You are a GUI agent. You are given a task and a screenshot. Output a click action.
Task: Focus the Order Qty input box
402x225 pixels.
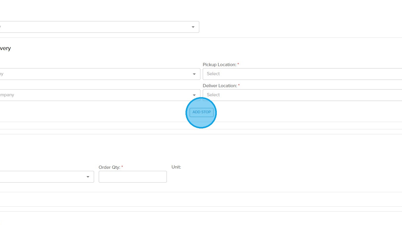[x=133, y=177]
